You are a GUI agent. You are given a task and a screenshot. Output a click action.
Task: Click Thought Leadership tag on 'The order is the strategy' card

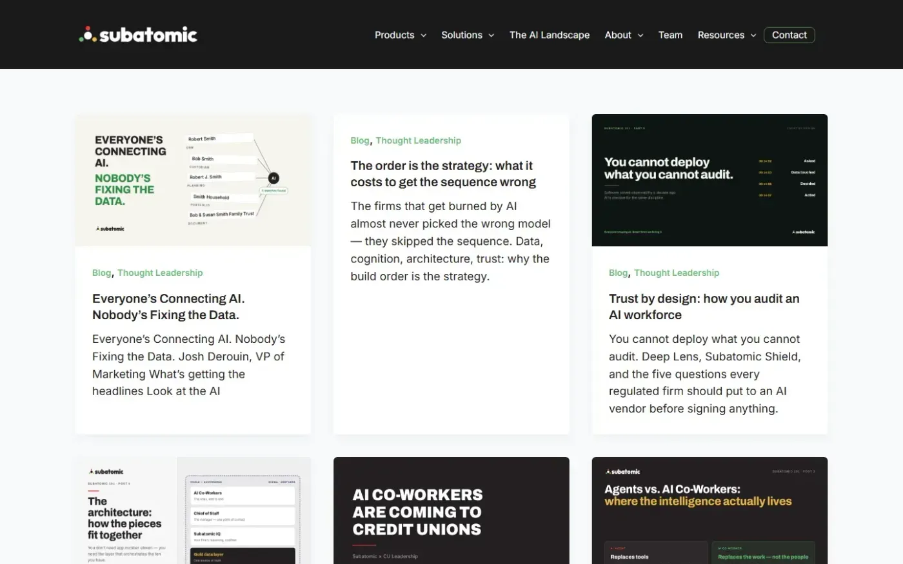[x=419, y=141]
